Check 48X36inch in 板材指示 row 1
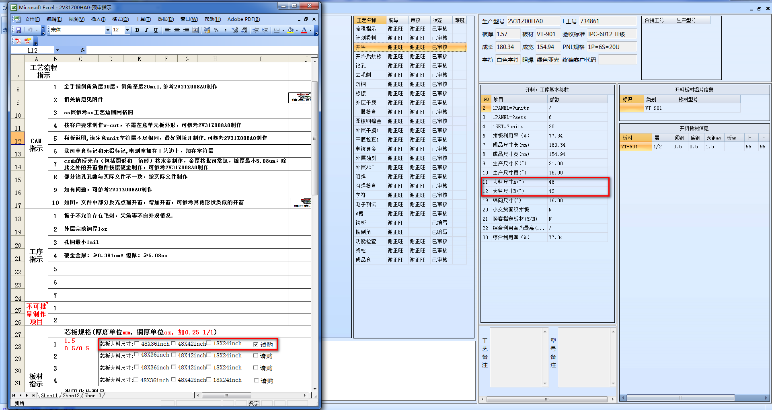 coord(137,343)
